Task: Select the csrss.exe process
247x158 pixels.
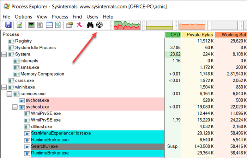Action: [x=25, y=80]
